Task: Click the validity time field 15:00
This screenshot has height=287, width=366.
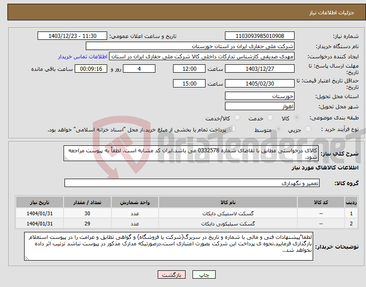Action: pos(189,83)
